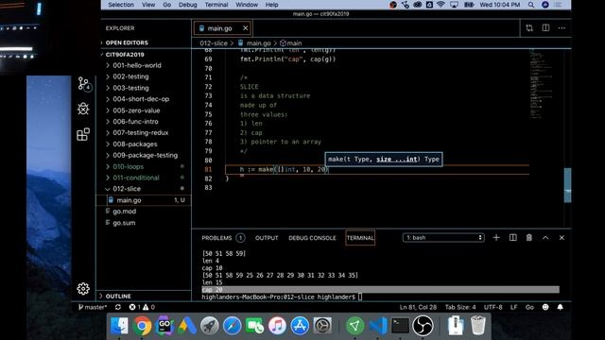Open Wi-Fi status menu
Screen dimensions: 605x340
441,5
